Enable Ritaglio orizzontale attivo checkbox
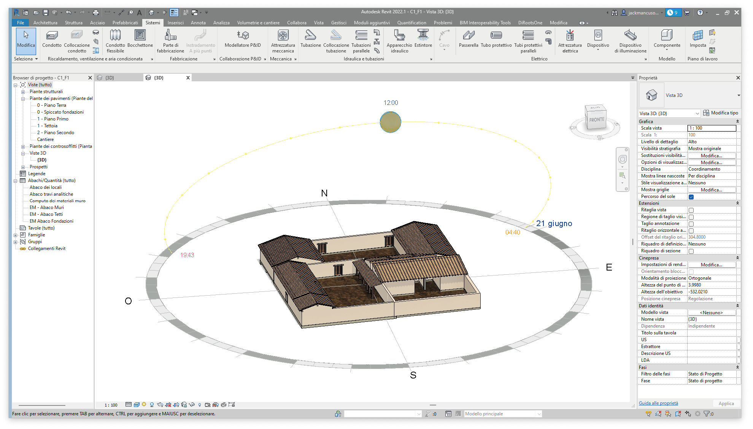This screenshot has height=429, width=753. [691, 231]
